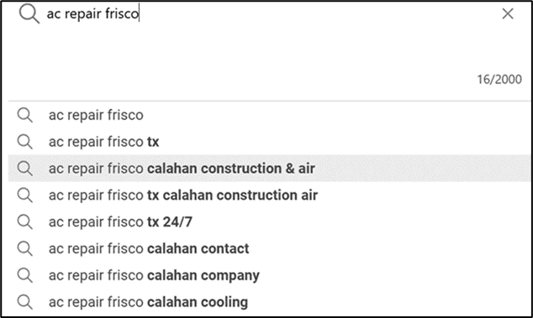Click magnifier icon beside 'tx calahan construction air'

tap(25, 195)
